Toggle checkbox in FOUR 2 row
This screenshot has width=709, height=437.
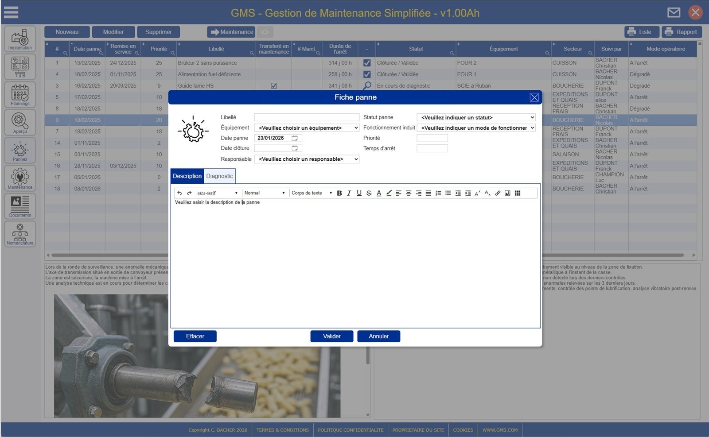[x=367, y=63]
